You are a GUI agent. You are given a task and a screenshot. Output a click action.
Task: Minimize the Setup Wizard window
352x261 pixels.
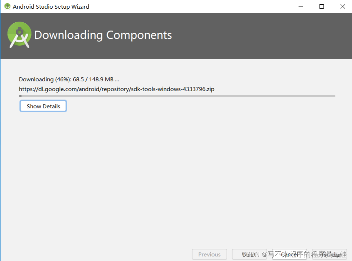coord(301,6)
